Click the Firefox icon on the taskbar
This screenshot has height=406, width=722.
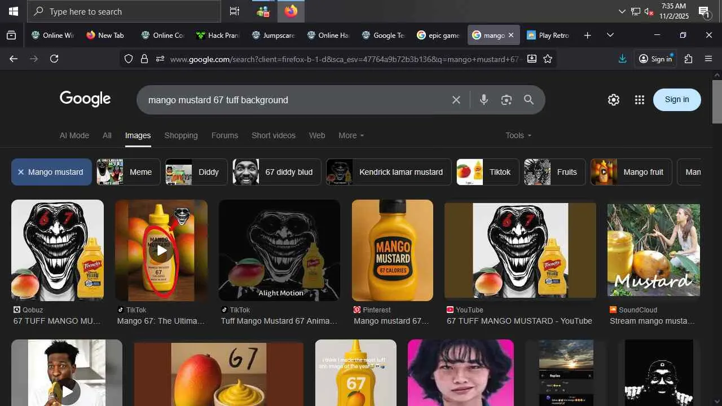(291, 11)
